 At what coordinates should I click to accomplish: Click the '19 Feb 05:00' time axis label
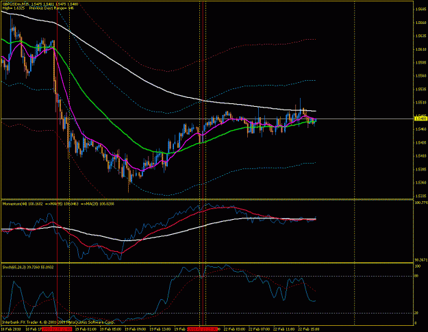click(110, 329)
